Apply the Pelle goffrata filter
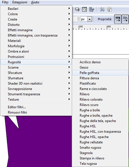The image size is (129, 167). [100, 73]
